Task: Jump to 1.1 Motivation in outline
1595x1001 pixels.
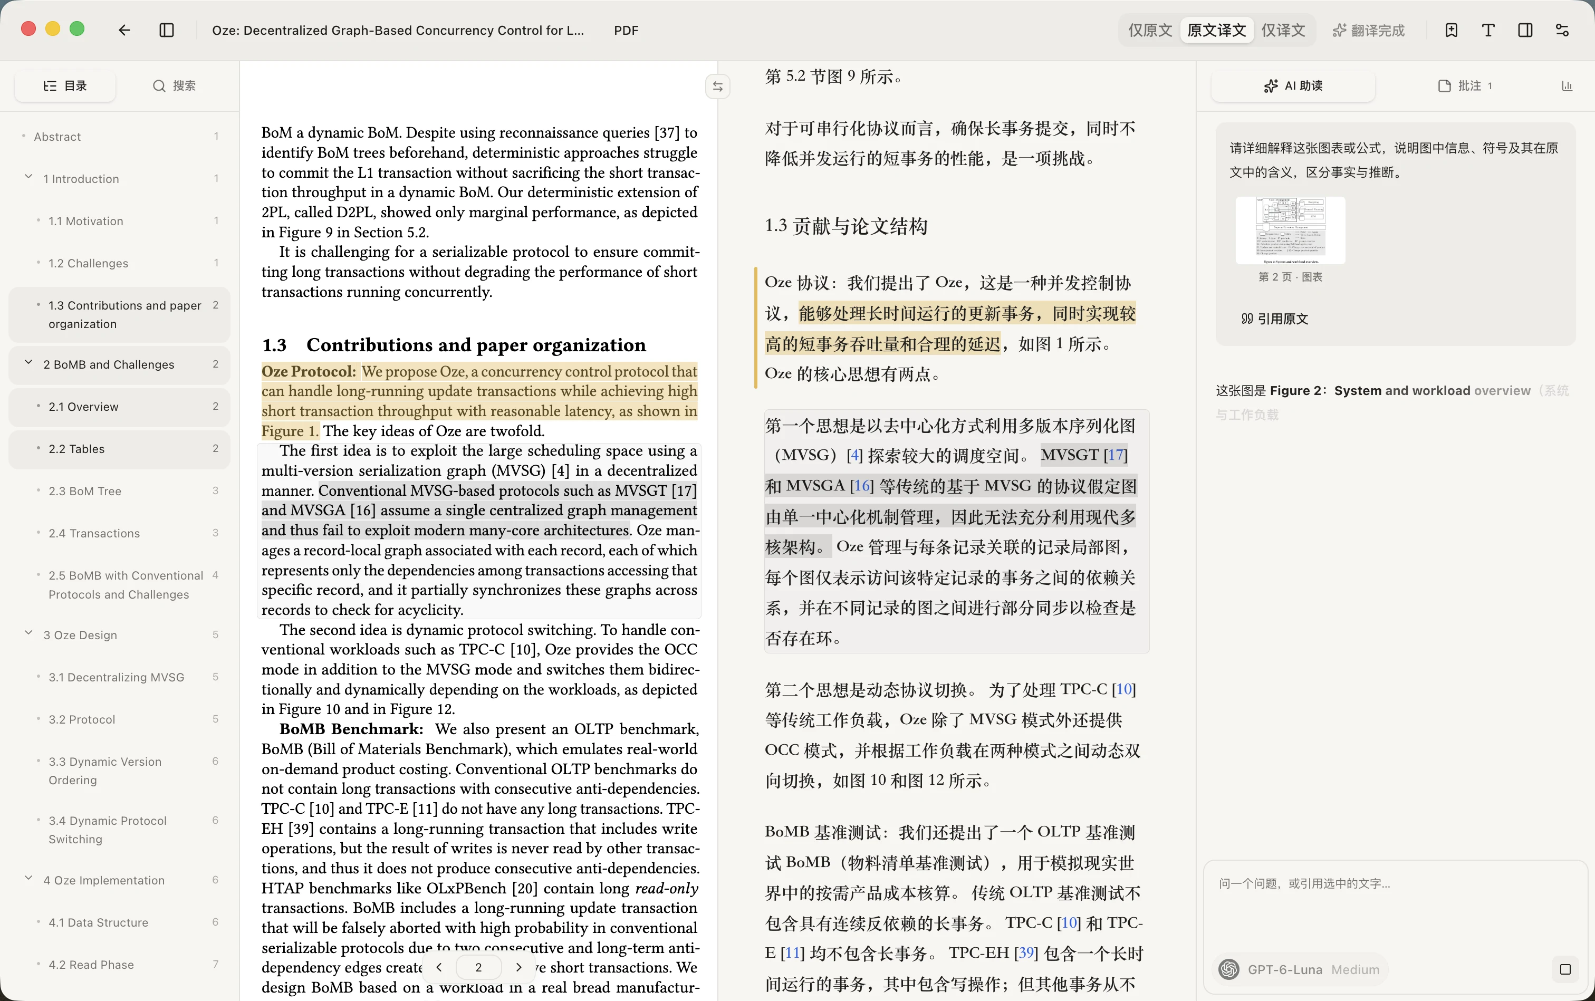Action: pos(120,221)
